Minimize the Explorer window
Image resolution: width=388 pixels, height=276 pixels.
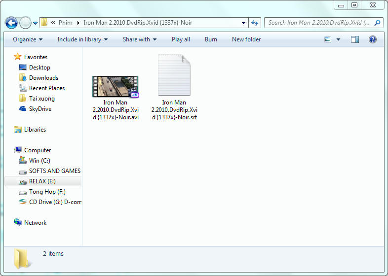(x=341, y=5)
